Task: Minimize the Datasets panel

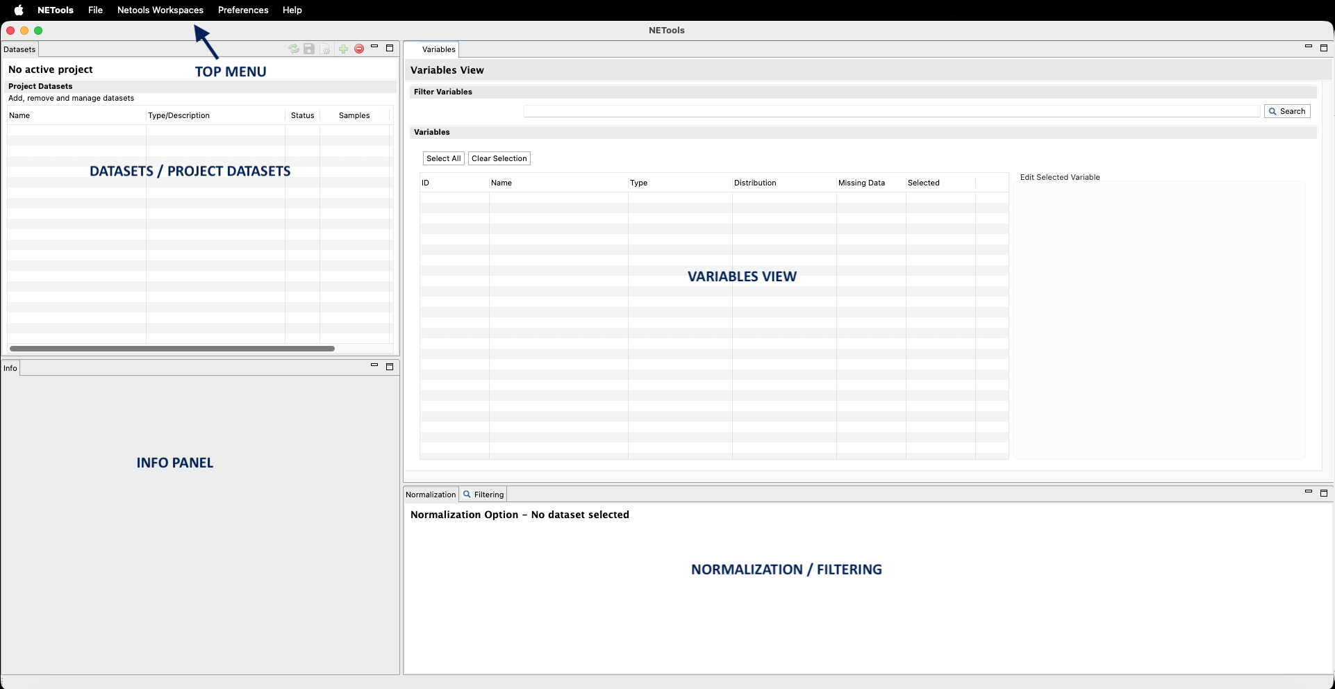Action: (374, 47)
